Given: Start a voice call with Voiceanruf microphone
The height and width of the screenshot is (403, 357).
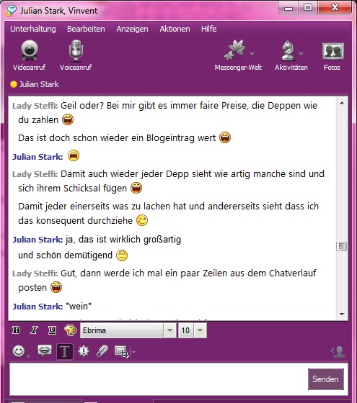Looking at the screenshot, I should tap(76, 50).
